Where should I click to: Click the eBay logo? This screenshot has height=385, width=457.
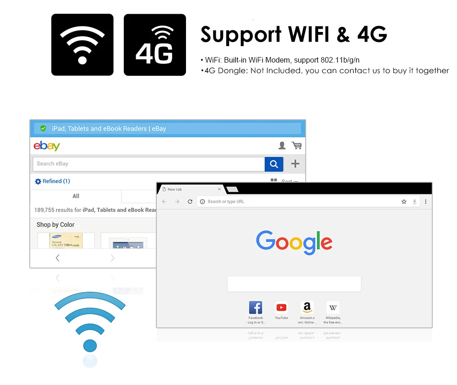(x=47, y=146)
